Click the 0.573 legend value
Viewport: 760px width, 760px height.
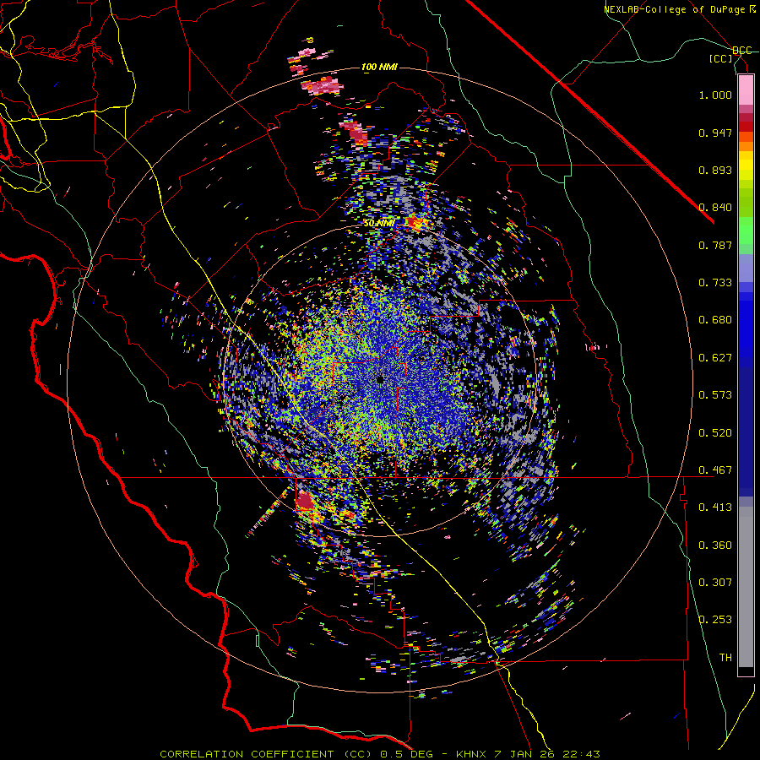coord(715,395)
